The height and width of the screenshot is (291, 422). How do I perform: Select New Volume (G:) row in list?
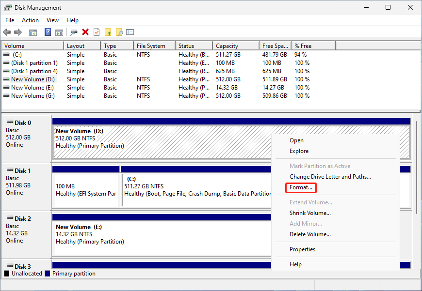pos(32,96)
